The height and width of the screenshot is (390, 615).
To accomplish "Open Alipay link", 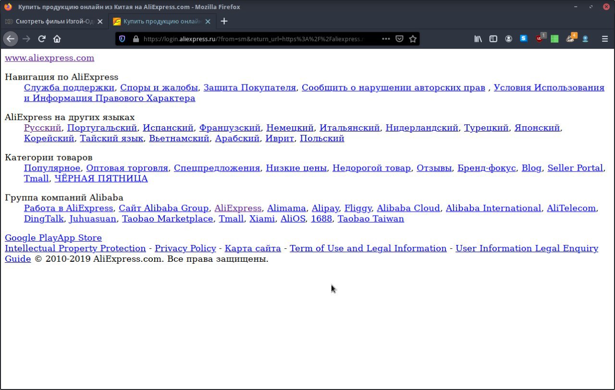I will tap(325, 208).
